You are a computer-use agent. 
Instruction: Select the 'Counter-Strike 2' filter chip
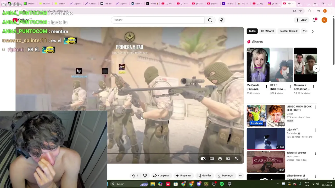coord(288,31)
